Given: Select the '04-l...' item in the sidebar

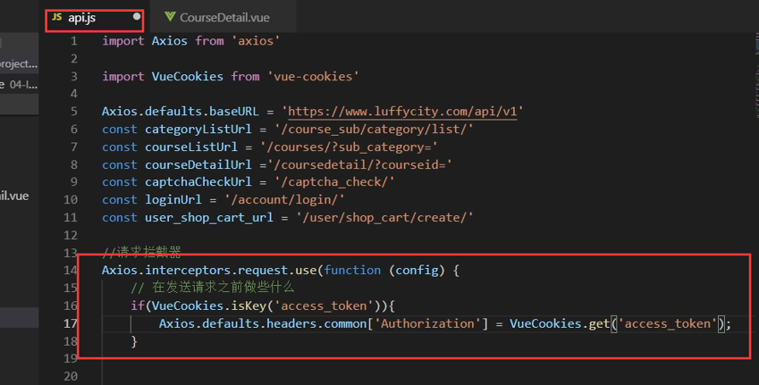Looking at the screenshot, I should pyautogui.click(x=21, y=85).
